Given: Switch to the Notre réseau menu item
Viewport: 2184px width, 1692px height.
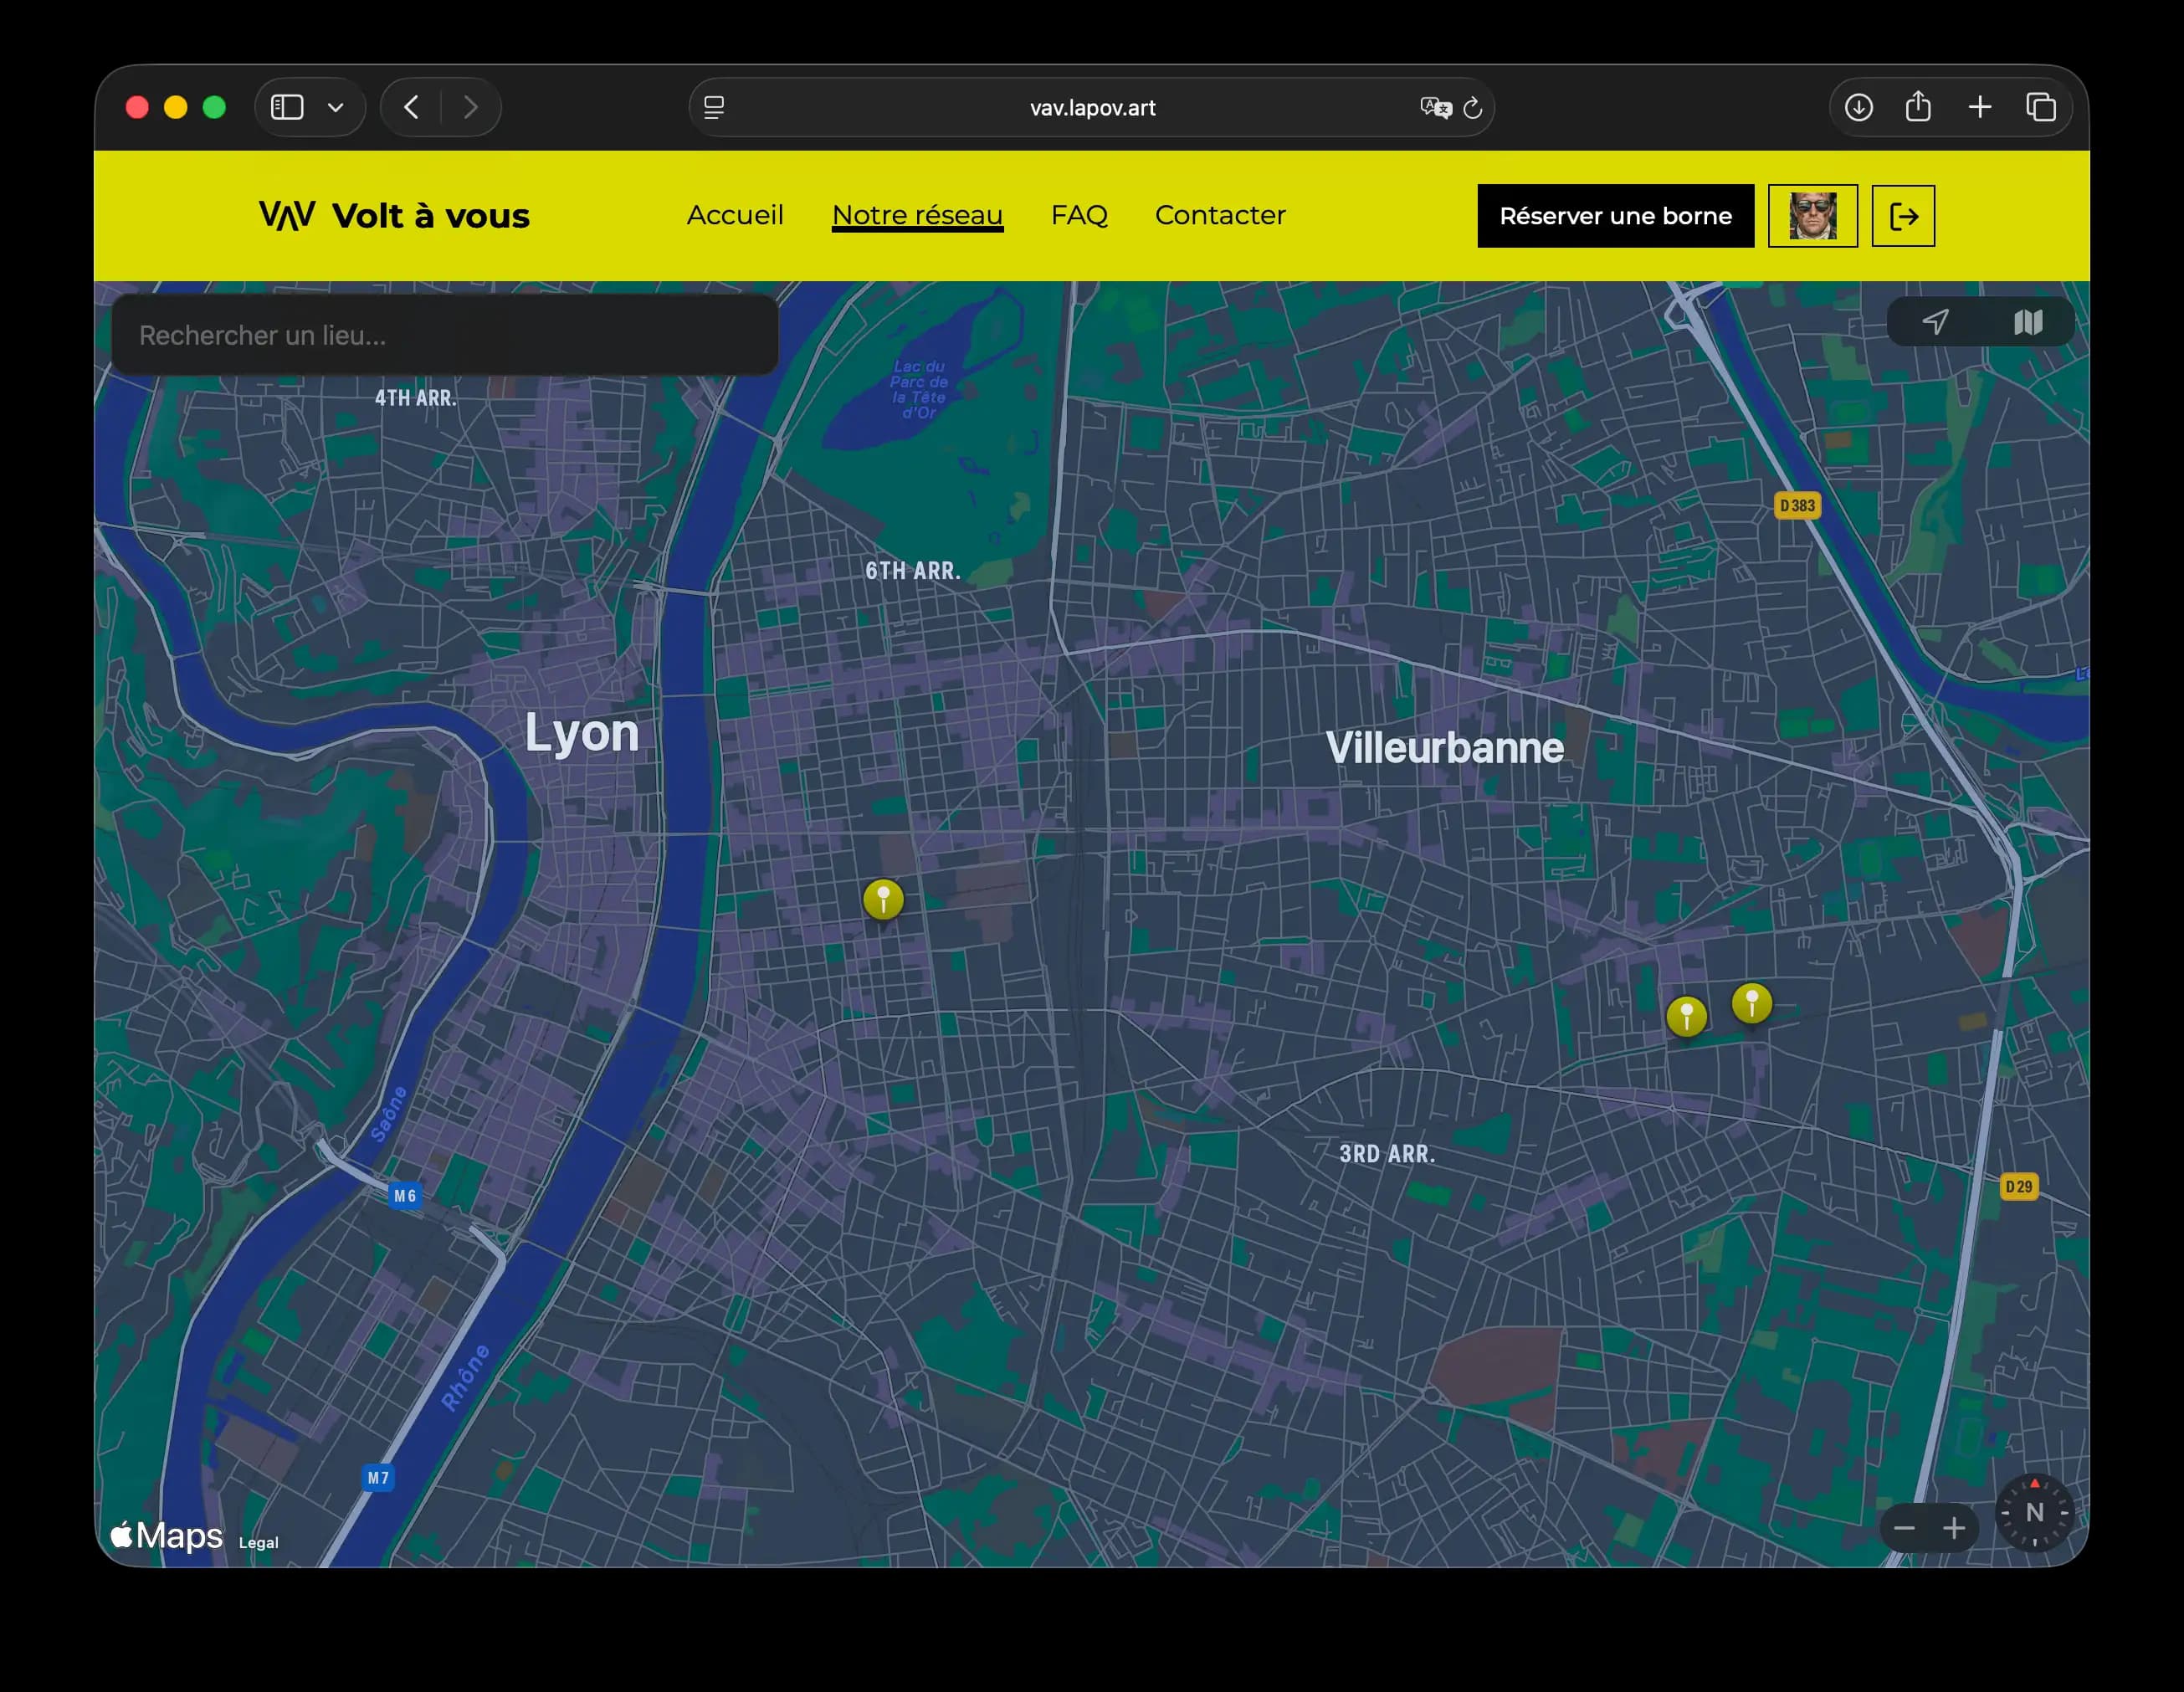Looking at the screenshot, I should click(918, 215).
